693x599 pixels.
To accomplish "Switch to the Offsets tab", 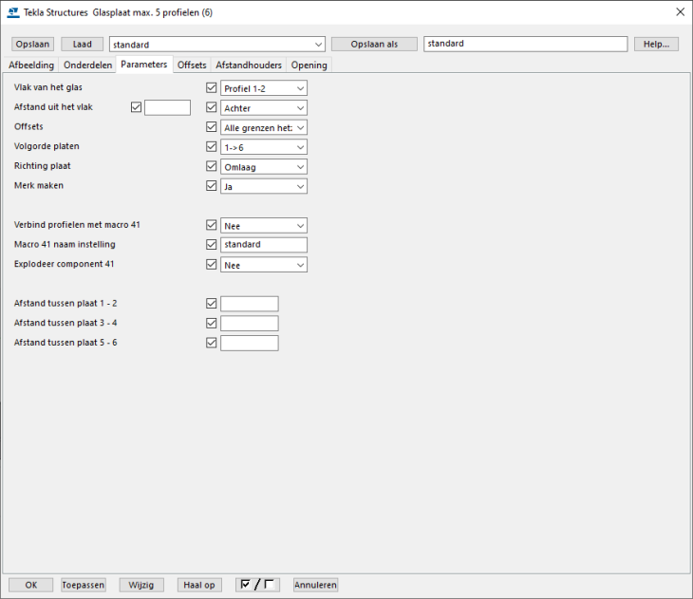I will pyautogui.click(x=192, y=65).
